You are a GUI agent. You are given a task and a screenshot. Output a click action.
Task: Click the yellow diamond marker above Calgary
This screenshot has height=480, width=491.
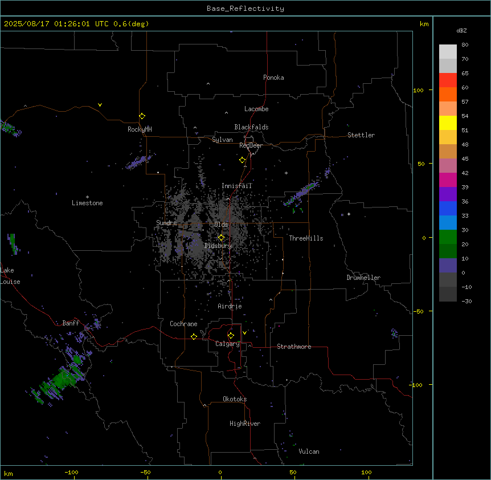tap(231, 336)
